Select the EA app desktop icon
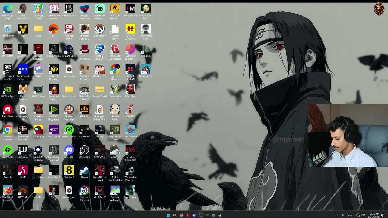388x218 pixels. click(54, 31)
